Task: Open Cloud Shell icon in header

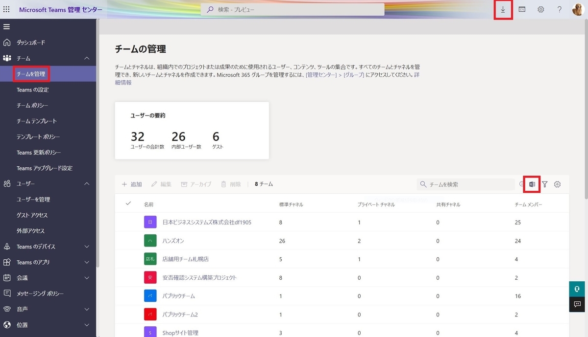Action: (x=522, y=9)
